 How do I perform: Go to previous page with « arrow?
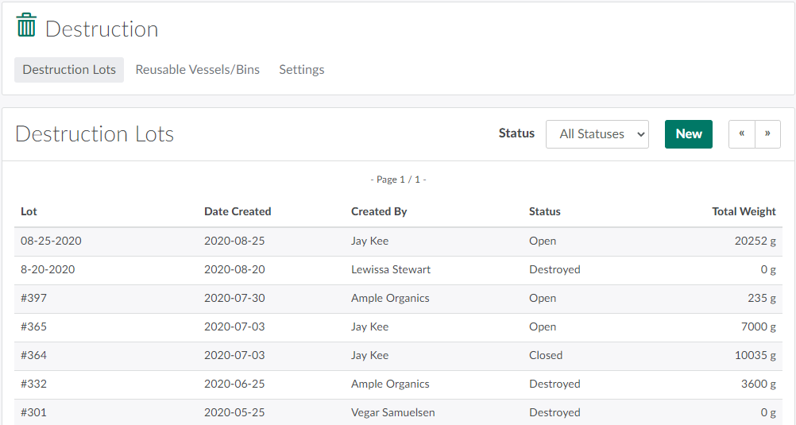(x=741, y=134)
